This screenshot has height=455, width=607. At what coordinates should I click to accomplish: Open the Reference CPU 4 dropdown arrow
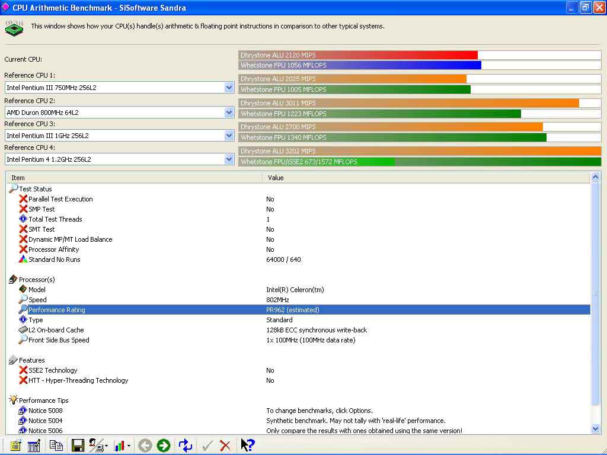coord(229,159)
